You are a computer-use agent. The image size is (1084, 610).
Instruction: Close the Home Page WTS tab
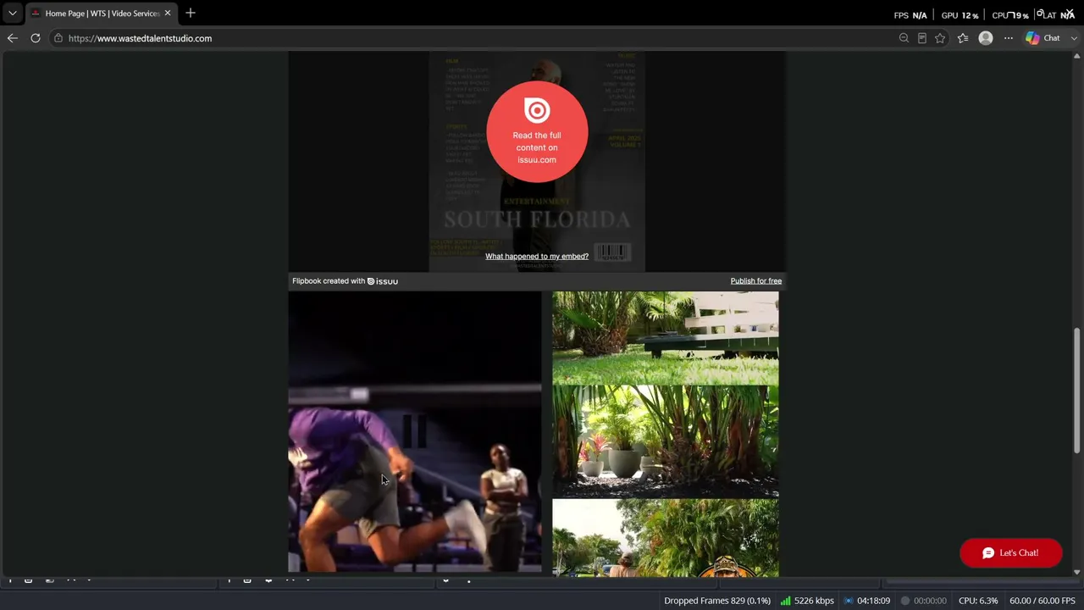click(x=168, y=14)
